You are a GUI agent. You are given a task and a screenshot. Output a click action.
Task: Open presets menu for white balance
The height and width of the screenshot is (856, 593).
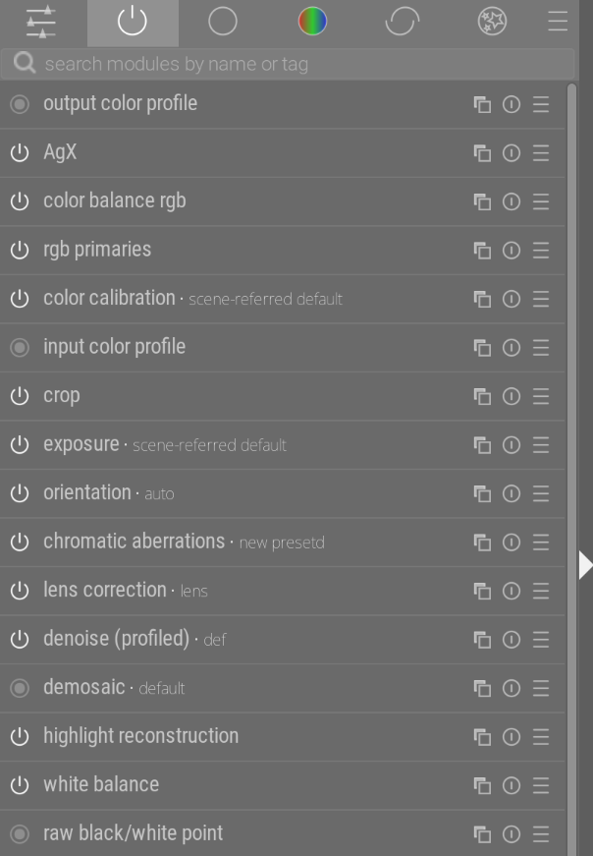tap(541, 785)
